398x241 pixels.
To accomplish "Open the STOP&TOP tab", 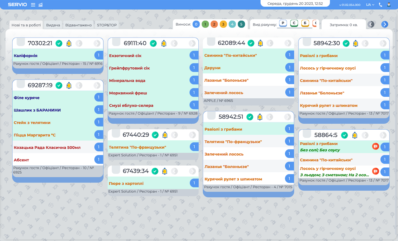I will (107, 25).
